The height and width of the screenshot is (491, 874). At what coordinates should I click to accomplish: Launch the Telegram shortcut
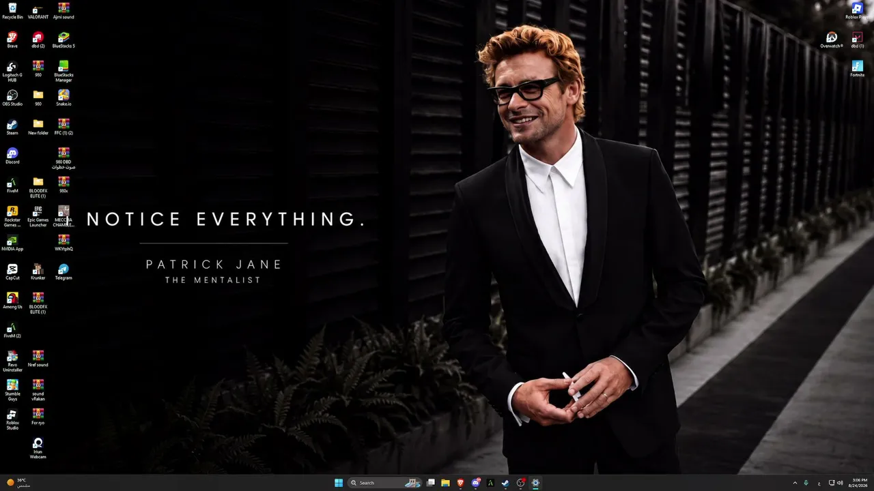(x=64, y=272)
